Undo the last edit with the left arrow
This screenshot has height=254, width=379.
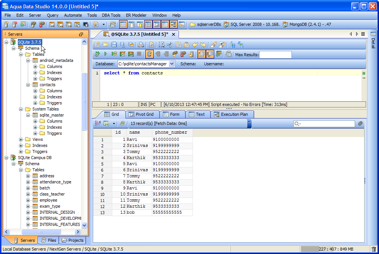click(x=195, y=45)
